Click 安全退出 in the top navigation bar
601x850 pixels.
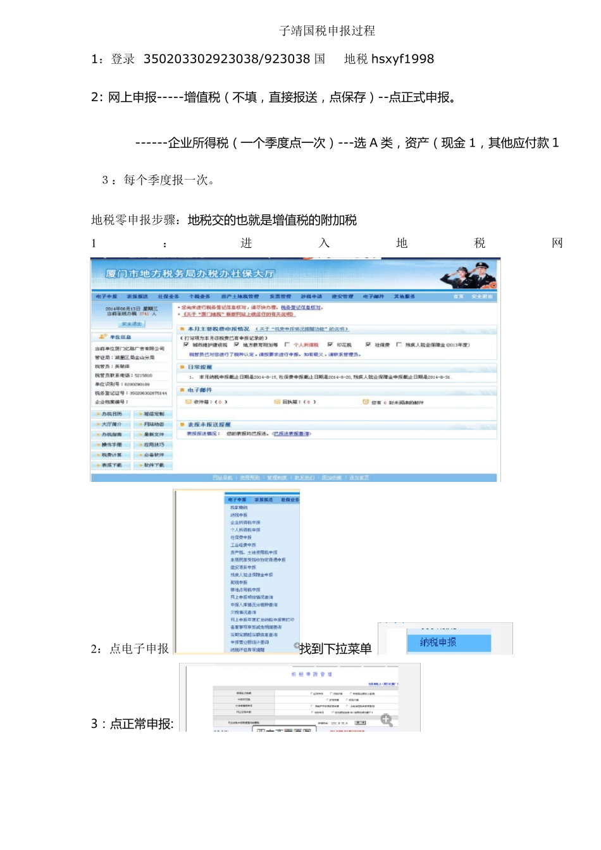click(x=482, y=297)
